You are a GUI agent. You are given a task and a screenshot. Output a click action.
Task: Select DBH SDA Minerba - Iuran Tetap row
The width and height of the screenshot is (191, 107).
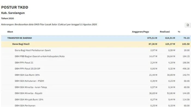point(96,87)
